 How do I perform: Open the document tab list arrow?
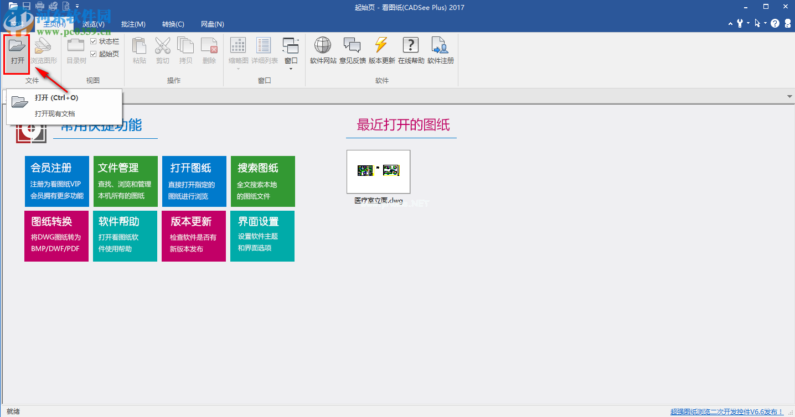pyautogui.click(x=789, y=96)
